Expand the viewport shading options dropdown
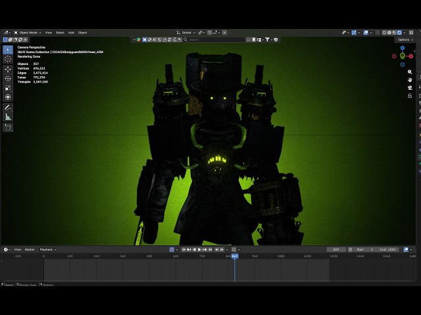The width and height of the screenshot is (421, 315). tap(405, 33)
